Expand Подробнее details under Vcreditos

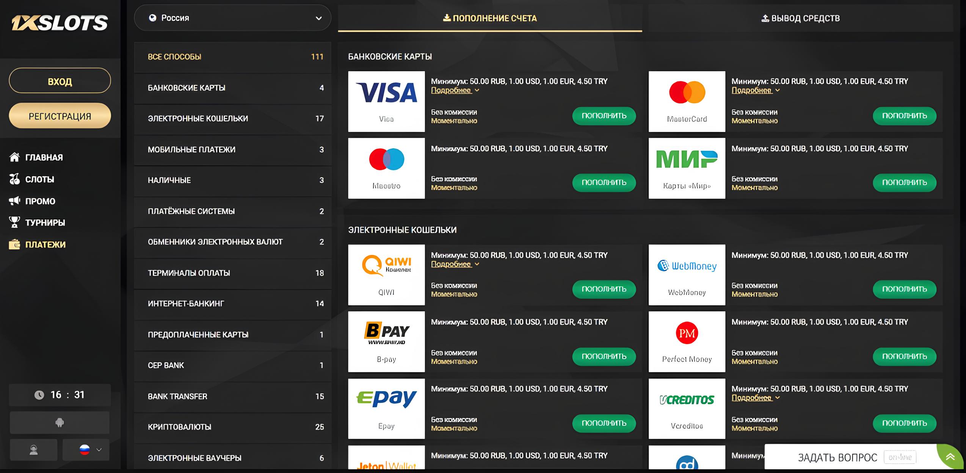[x=755, y=398]
